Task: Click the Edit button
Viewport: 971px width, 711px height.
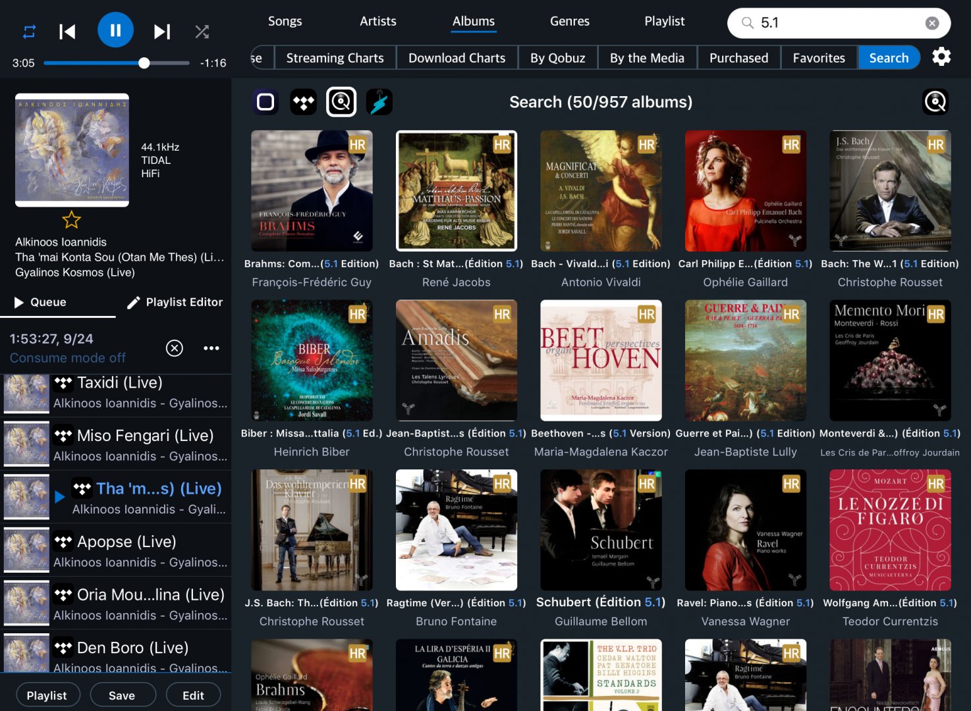Action: point(193,695)
